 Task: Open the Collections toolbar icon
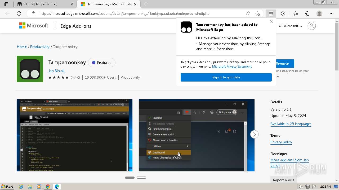(307, 13)
